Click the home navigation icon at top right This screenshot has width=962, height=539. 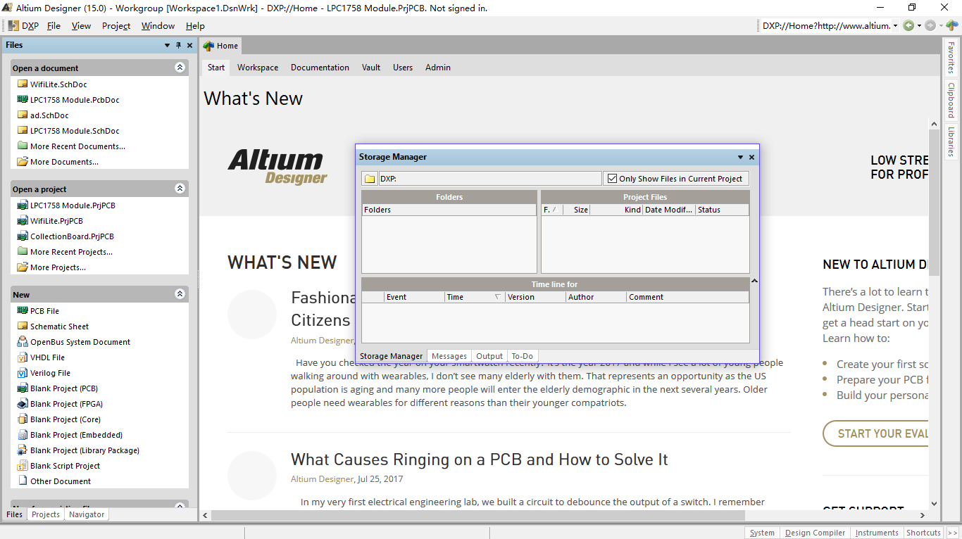pos(951,26)
